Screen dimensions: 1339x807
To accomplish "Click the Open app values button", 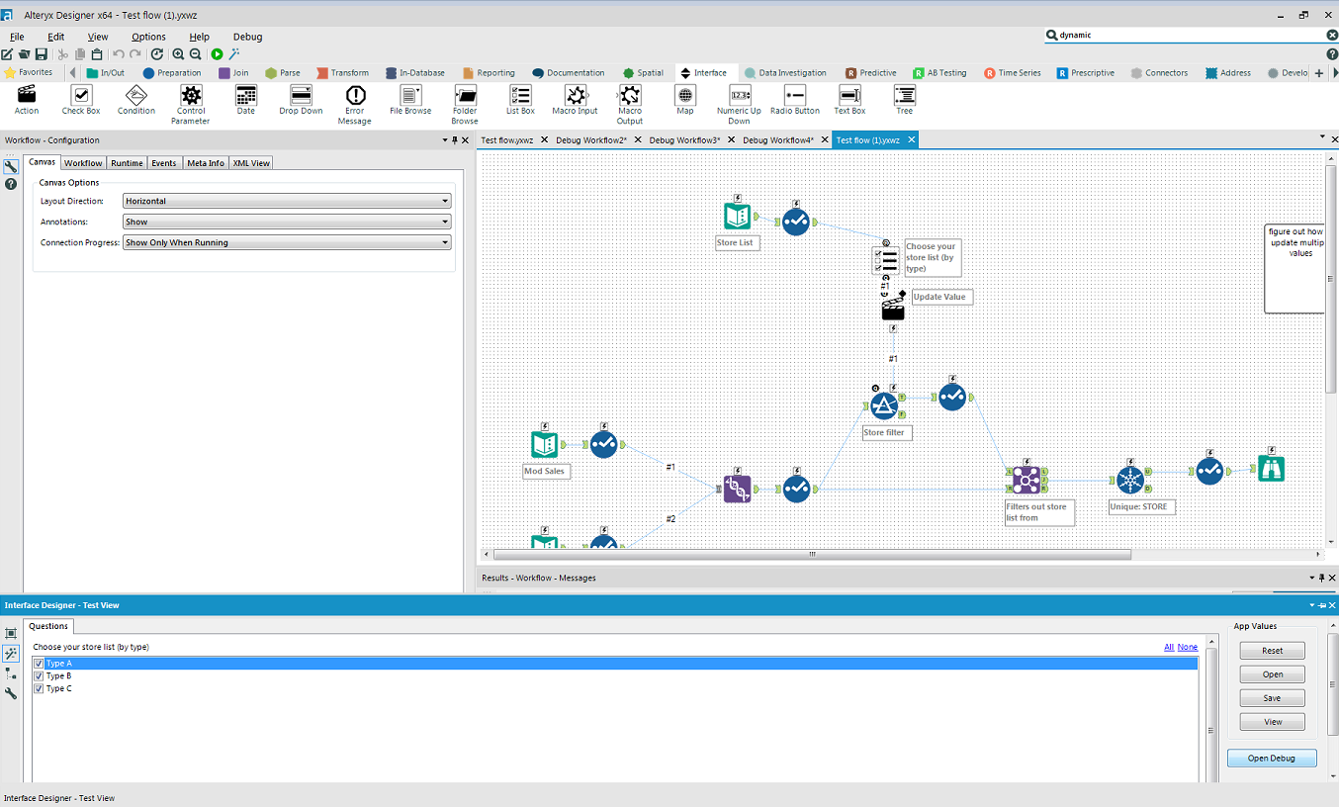I will click(x=1272, y=674).
